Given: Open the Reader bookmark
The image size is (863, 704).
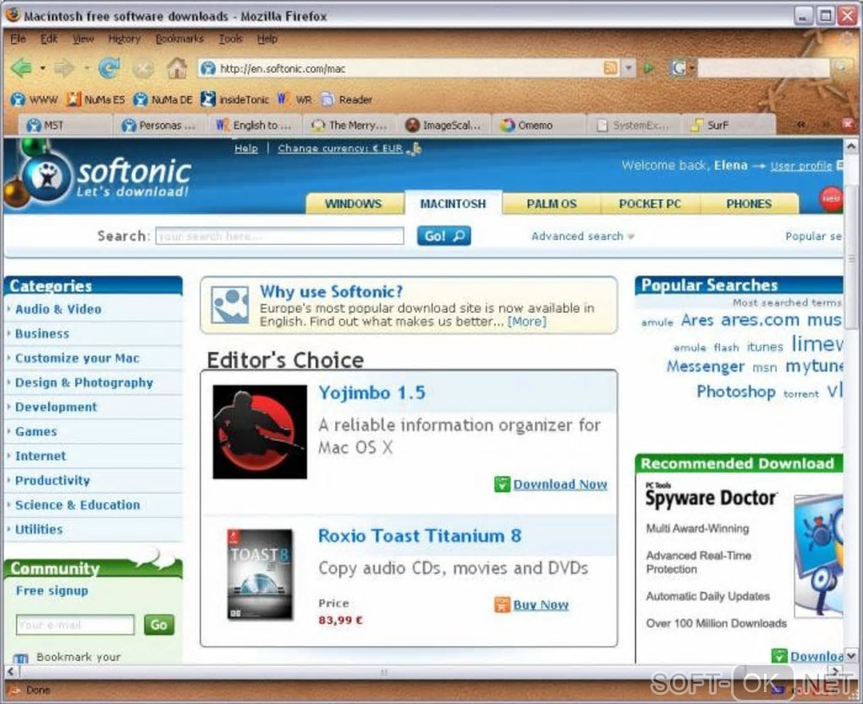Looking at the screenshot, I should [347, 100].
